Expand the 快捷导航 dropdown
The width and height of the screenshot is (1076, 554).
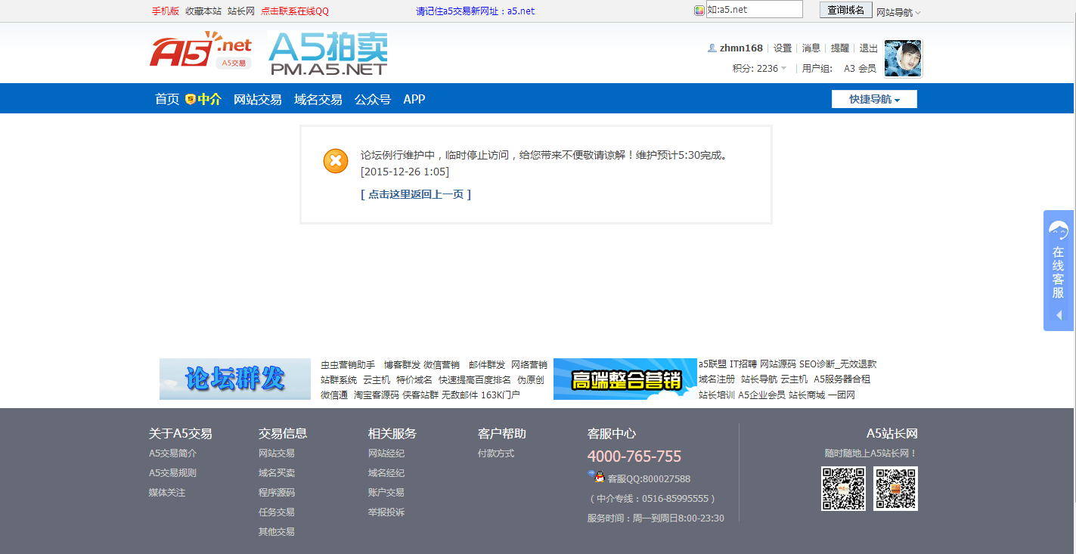pos(874,99)
